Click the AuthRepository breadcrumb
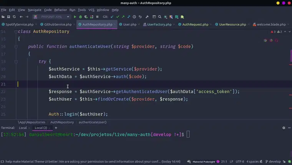Screen dimensions: 292x165 tap(62, 122)
